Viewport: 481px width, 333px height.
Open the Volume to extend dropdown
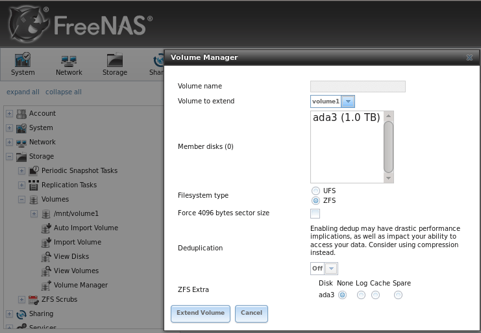pos(348,101)
